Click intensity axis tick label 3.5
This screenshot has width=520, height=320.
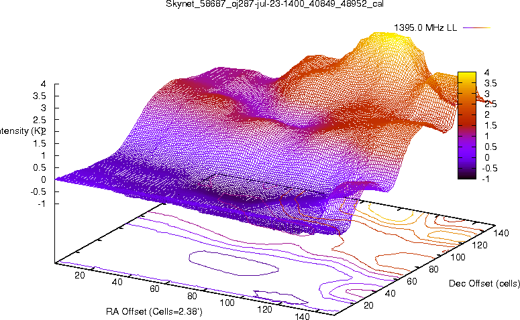(x=39, y=96)
